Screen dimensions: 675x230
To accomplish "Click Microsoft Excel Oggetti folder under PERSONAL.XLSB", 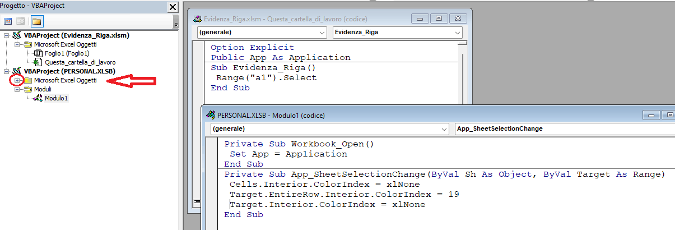I will (65, 80).
